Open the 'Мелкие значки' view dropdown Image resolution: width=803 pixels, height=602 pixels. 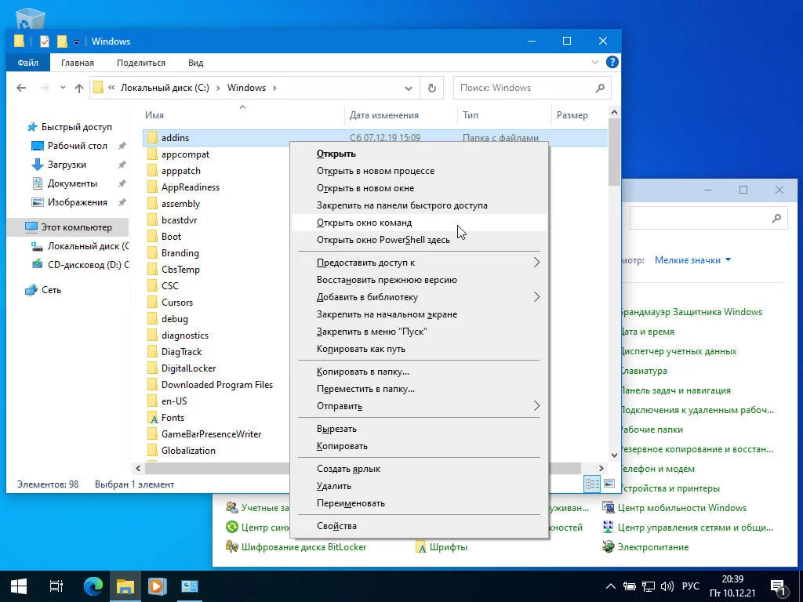coord(693,260)
